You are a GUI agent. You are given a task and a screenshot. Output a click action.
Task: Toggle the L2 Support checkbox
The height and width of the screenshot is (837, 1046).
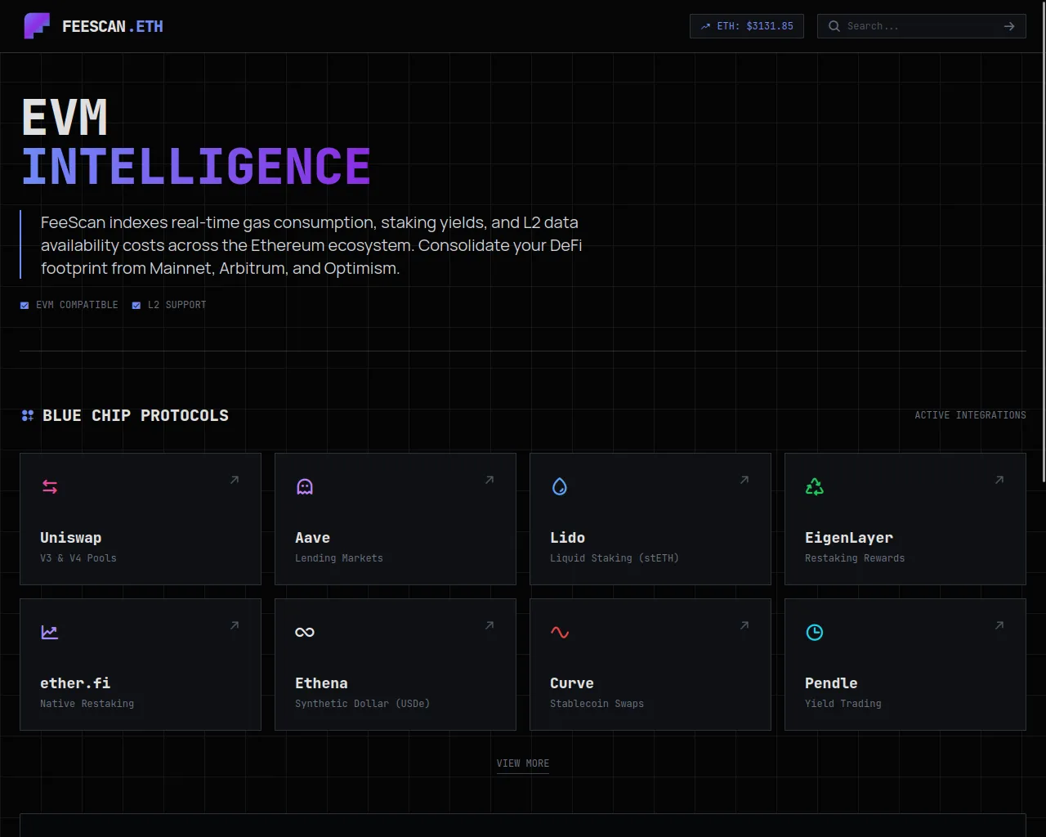(x=136, y=306)
